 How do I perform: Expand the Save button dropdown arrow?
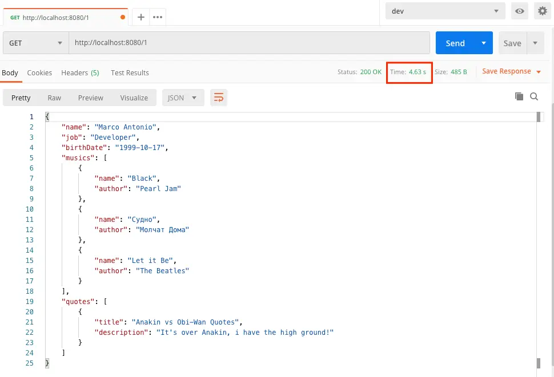tap(535, 43)
